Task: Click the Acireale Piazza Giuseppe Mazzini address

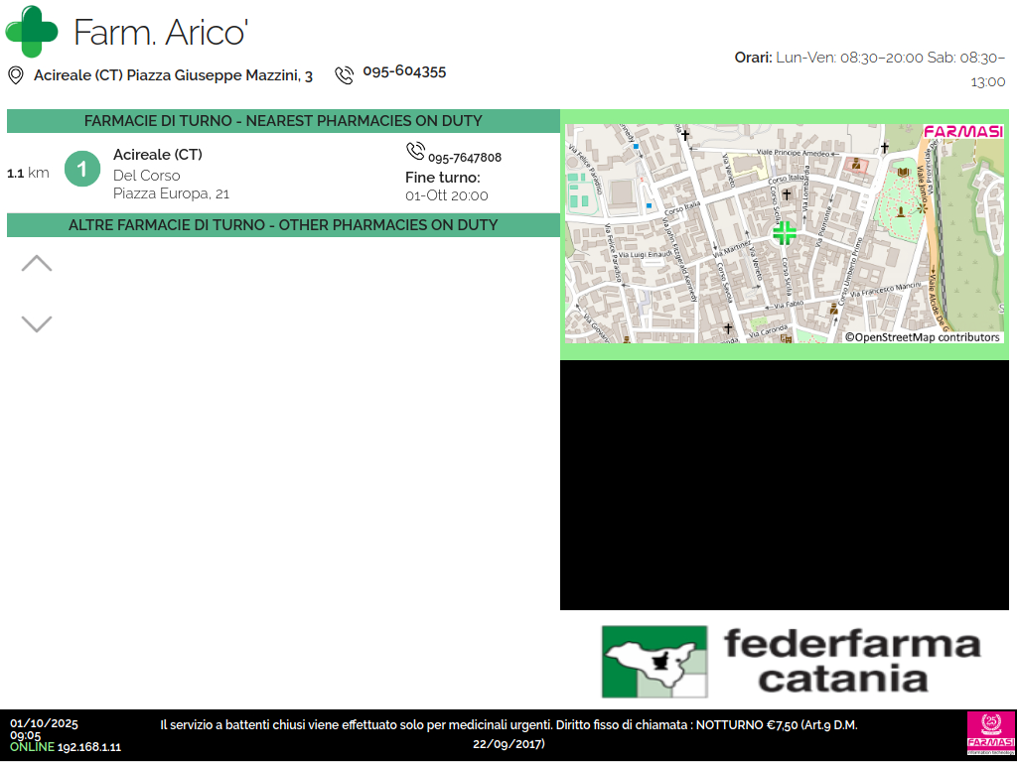Action: [173, 75]
